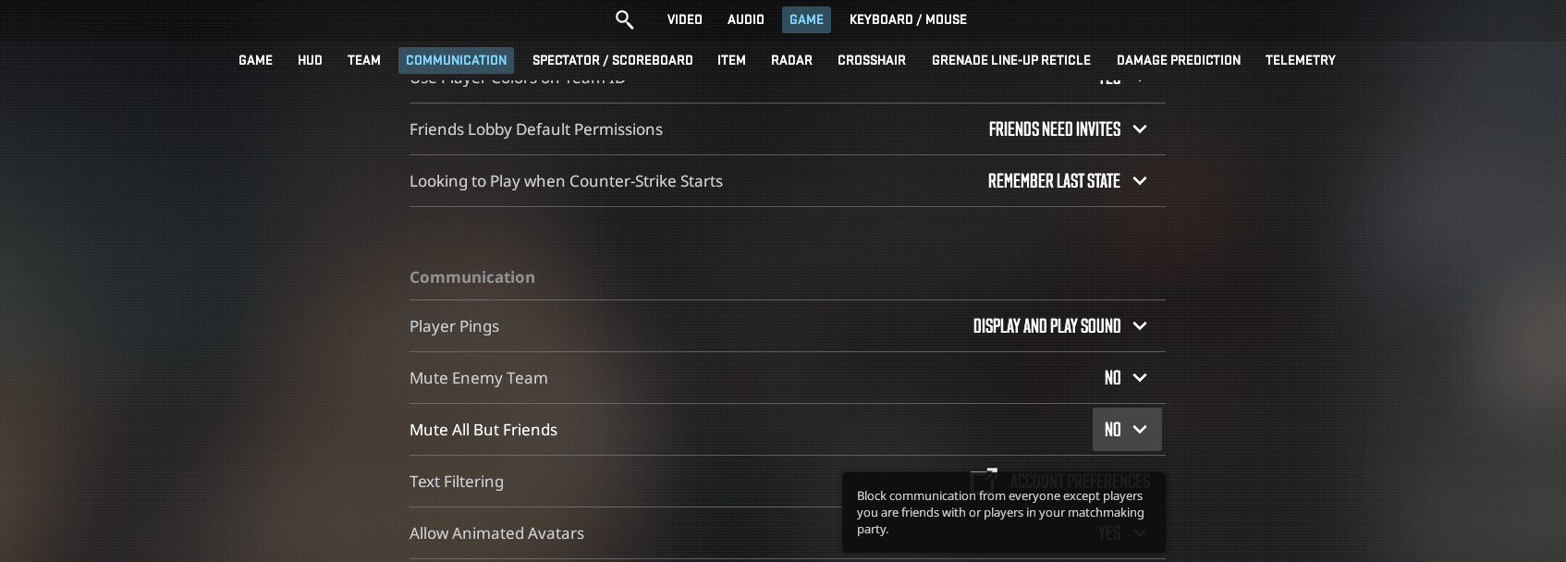
Task: Open the settings search magnifier icon
Action: pos(624,19)
